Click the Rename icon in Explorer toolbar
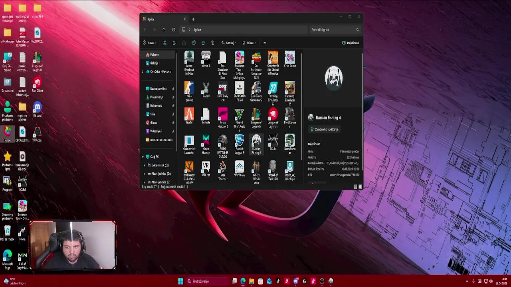511x287 pixels. click(193, 43)
